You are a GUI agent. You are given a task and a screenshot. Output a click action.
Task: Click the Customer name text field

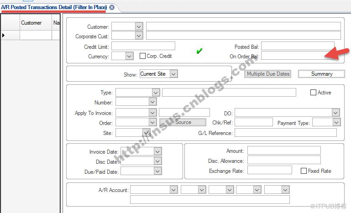click(x=243, y=26)
